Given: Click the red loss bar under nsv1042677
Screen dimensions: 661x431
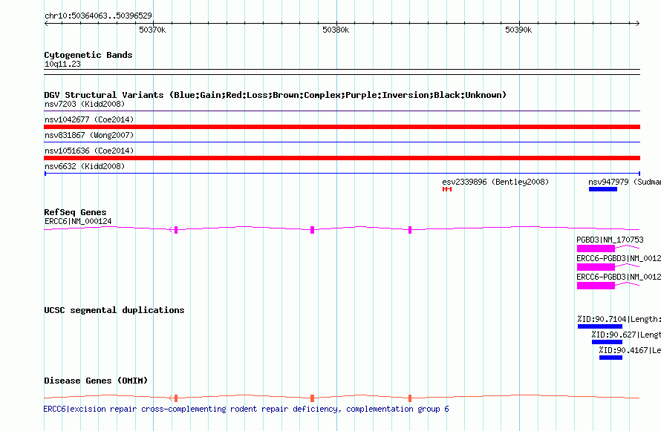Looking at the screenshot, I should click(342, 127).
